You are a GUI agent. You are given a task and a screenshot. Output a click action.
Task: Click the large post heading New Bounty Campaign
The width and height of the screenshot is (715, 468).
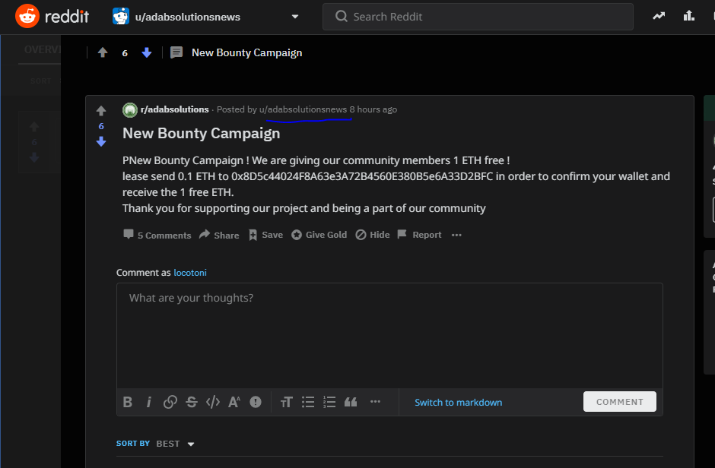pos(201,134)
